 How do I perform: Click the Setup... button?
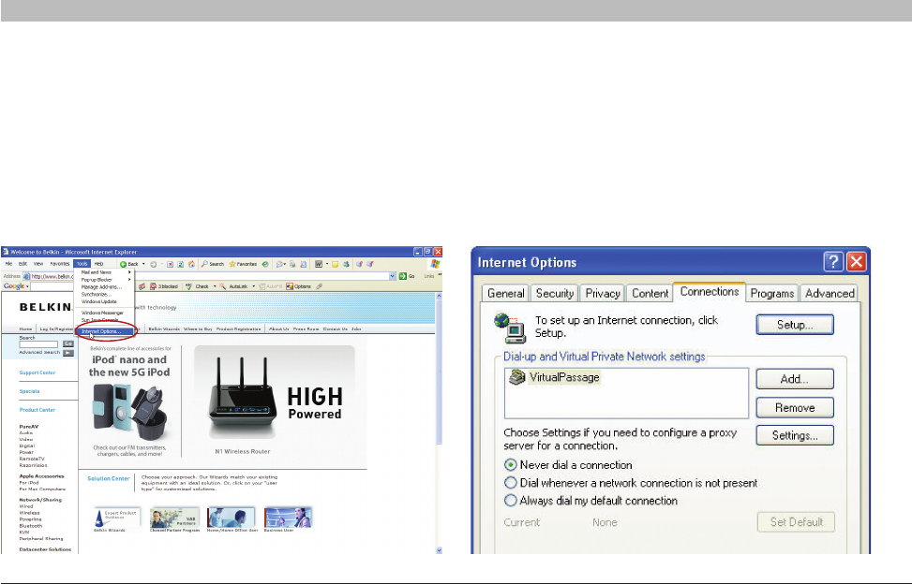[795, 325]
